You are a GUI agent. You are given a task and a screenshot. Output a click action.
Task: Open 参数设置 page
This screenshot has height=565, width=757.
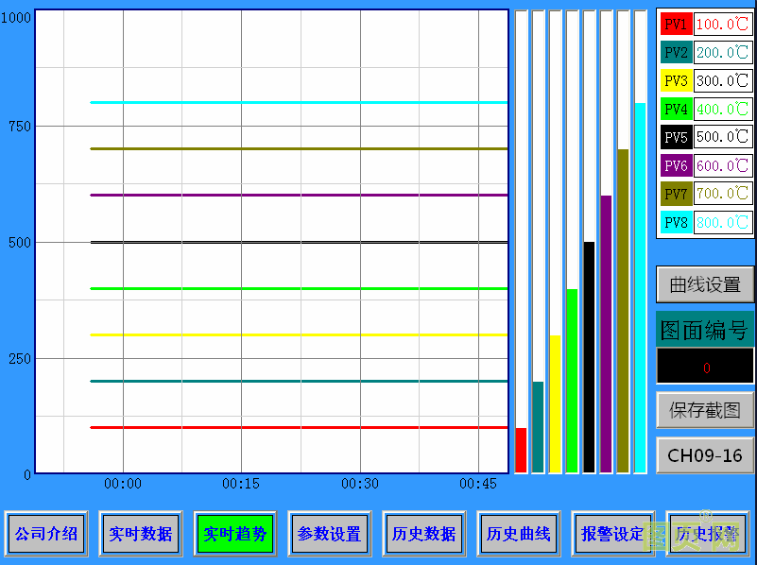tap(330, 534)
